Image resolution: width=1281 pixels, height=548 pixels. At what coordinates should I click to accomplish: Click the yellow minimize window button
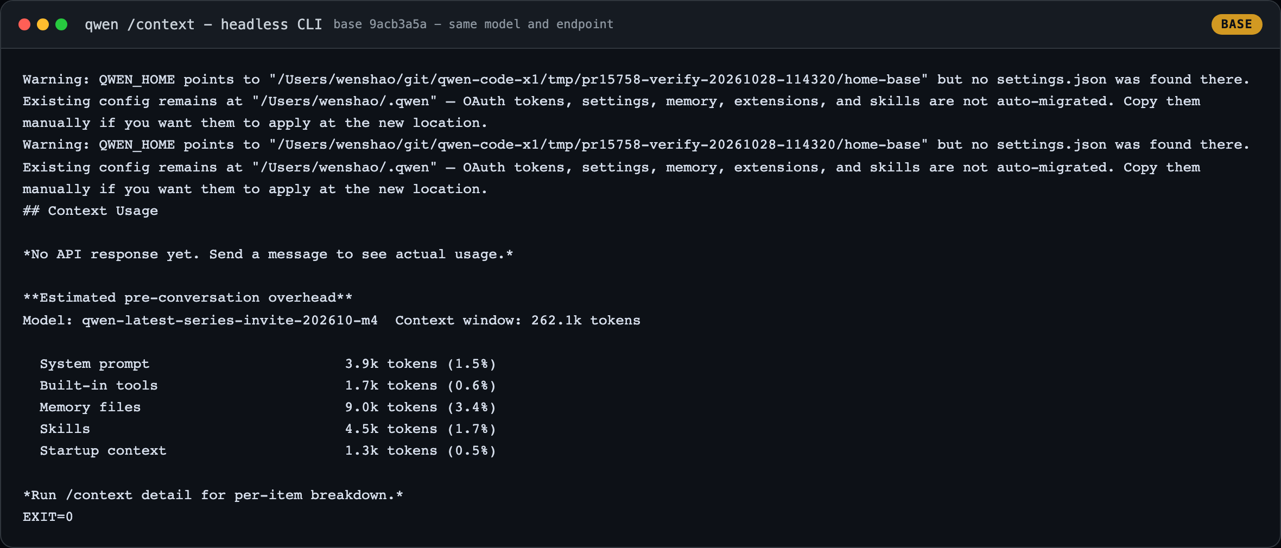coord(43,24)
